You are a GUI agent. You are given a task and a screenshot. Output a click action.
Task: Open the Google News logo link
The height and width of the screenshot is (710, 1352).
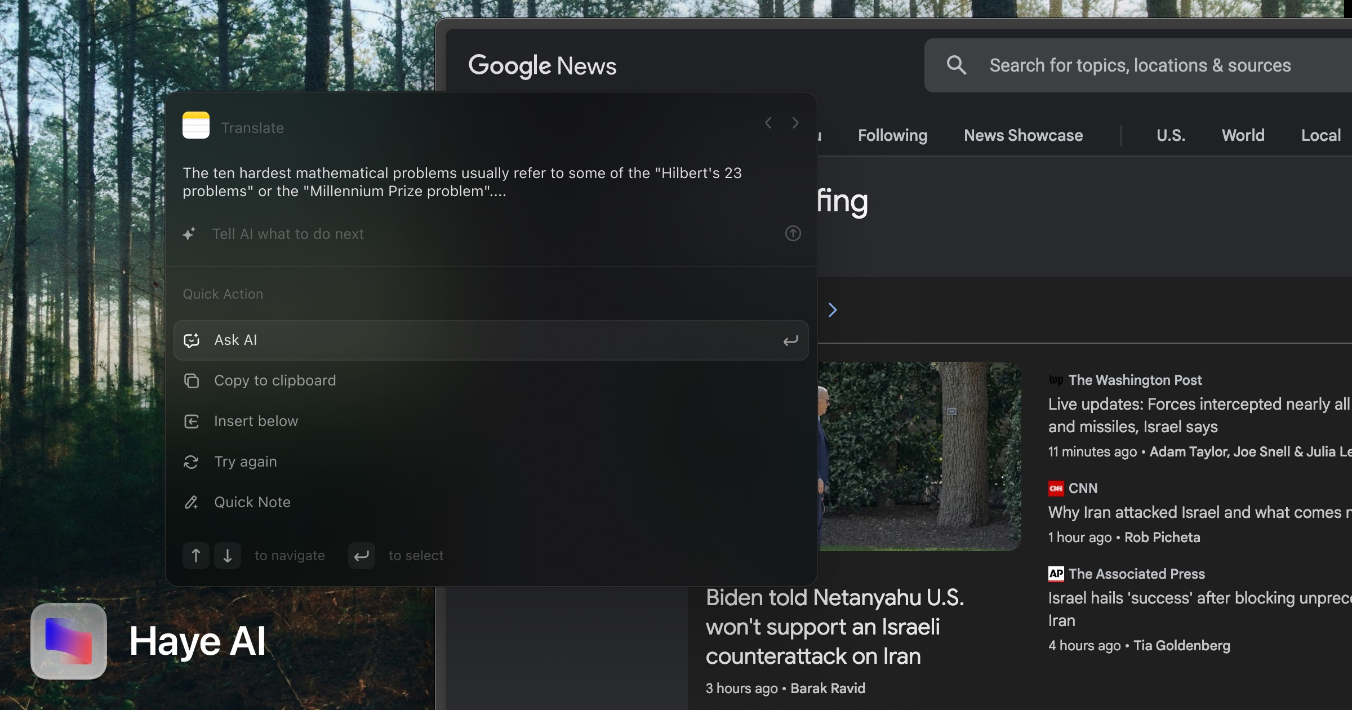coord(542,66)
